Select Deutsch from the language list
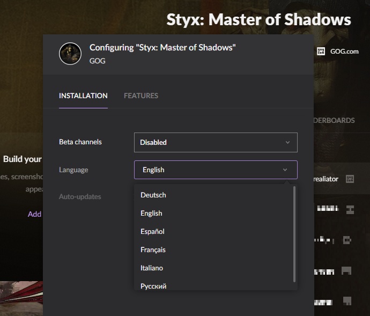 (153, 195)
